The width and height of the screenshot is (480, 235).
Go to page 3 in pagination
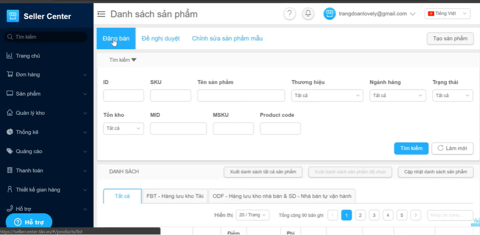click(374, 215)
